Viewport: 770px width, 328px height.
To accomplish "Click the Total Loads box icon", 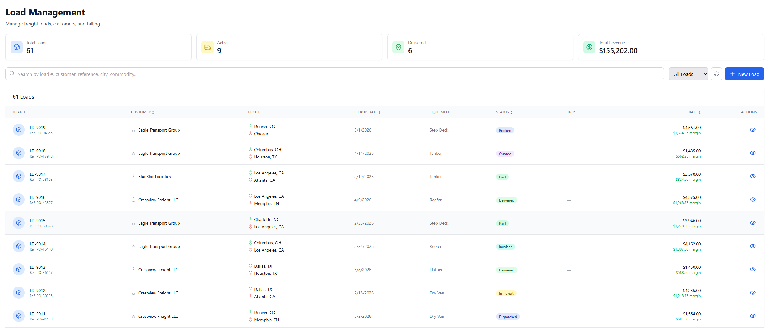I will point(17,47).
